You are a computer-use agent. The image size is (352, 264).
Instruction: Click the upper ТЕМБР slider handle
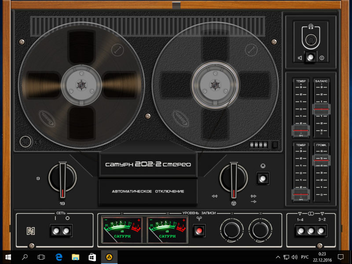pos(301,131)
